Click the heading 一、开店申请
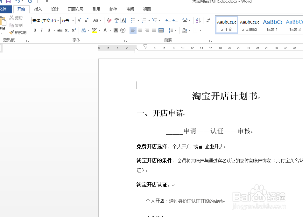This screenshot has width=303, height=217. click(160, 113)
